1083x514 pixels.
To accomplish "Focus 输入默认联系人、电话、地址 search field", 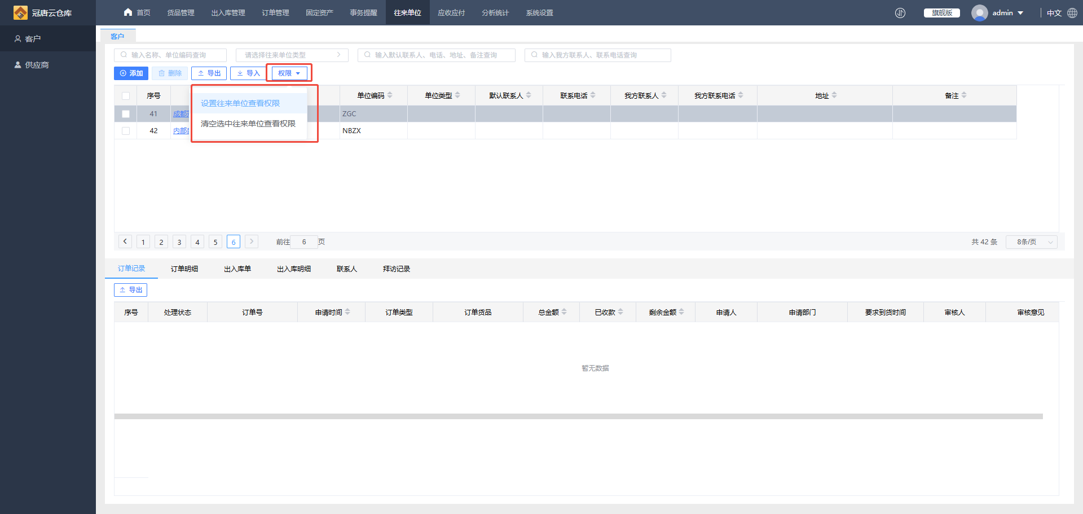I will [x=437, y=55].
